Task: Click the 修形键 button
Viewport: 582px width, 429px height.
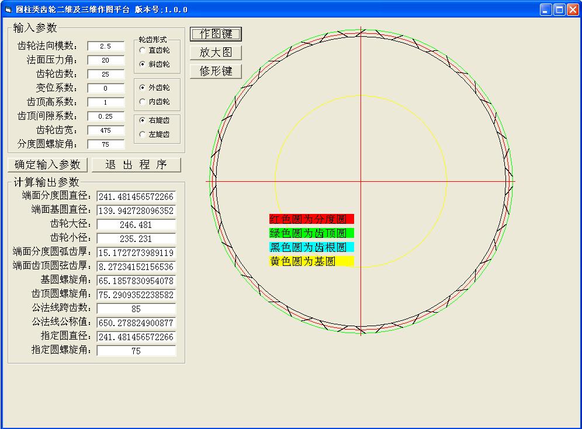Action: [216, 71]
